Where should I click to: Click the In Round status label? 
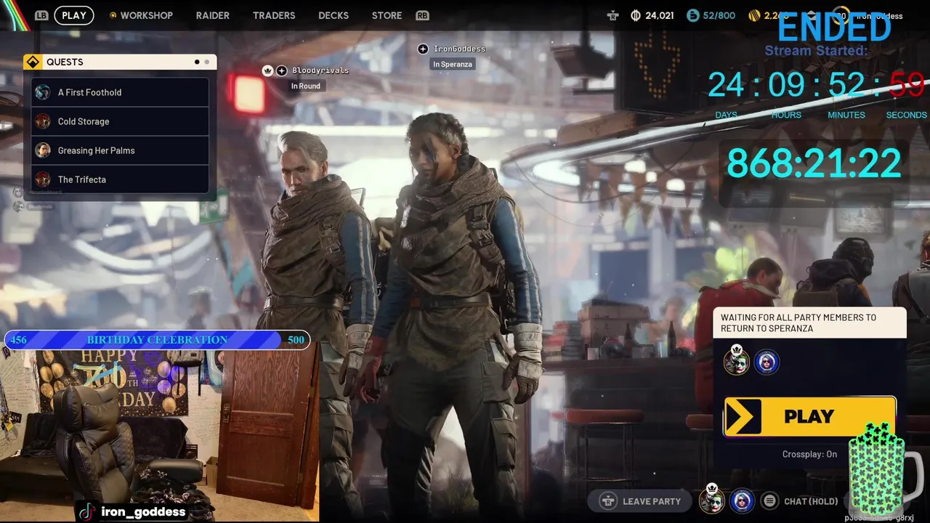coord(306,86)
